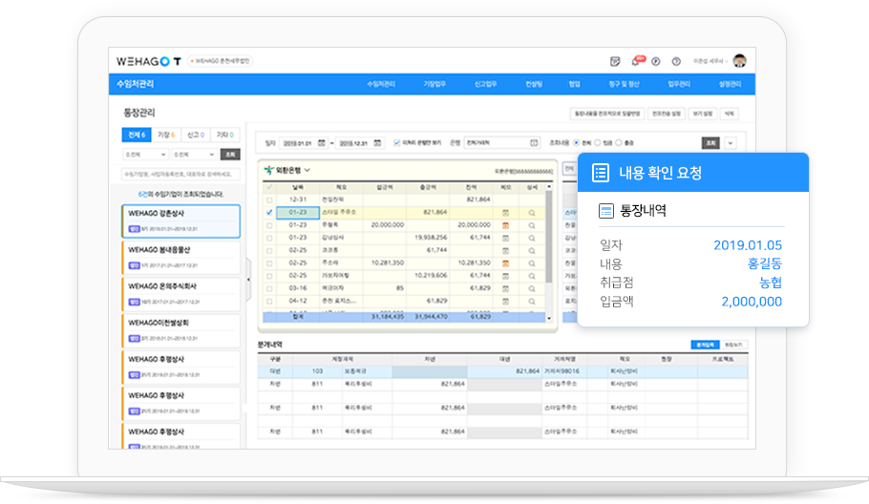Click magnifier detail icon on the 20,000,000 row
The image size is (869, 504).
[x=532, y=225]
